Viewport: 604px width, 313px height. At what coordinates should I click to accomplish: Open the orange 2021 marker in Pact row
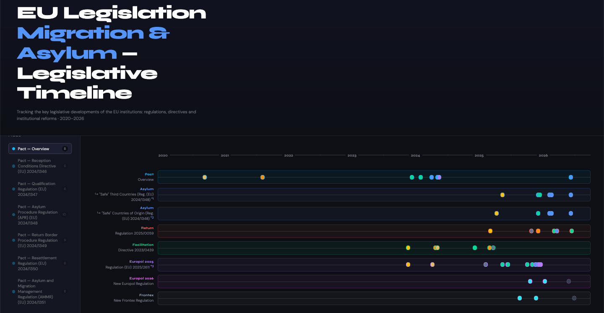click(x=263, y=177)
